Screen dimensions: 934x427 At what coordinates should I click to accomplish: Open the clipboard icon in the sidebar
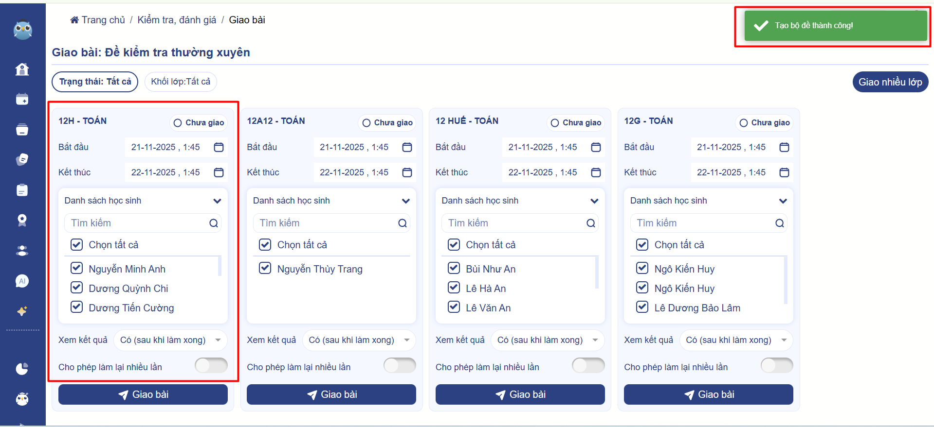click(x=22, y=190)
